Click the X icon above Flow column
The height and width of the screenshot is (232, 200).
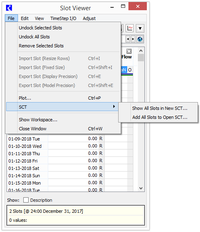coord(129,51)
